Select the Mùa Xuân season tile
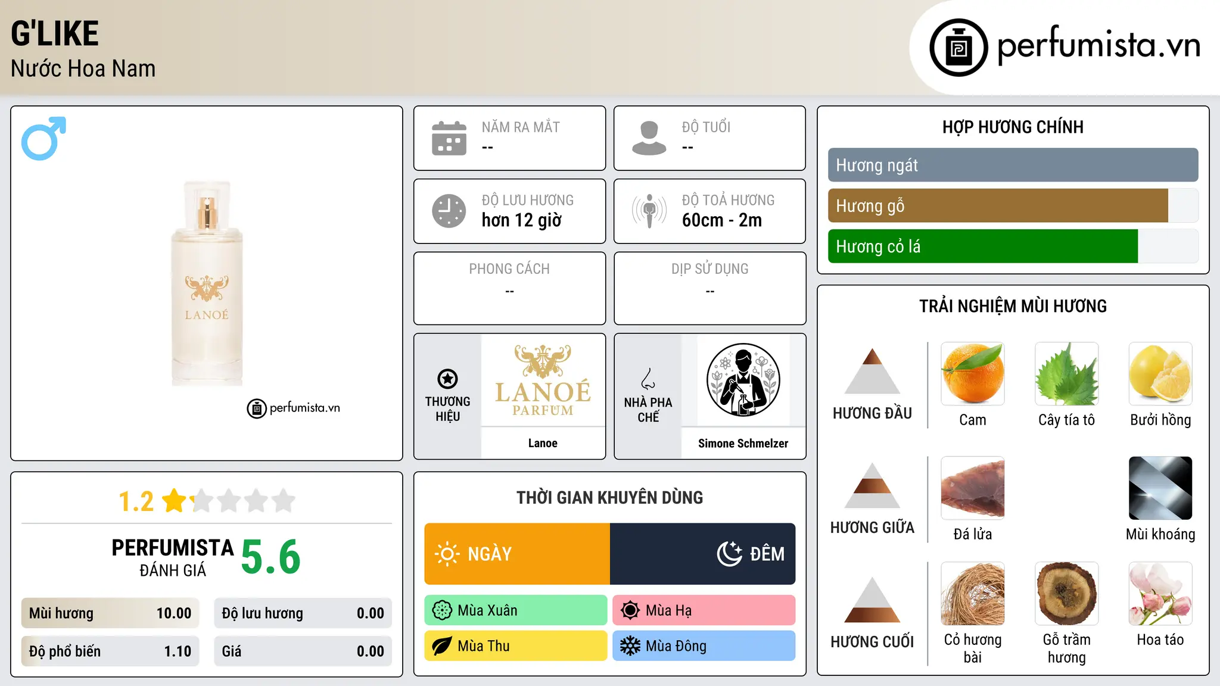 [516, 610]
